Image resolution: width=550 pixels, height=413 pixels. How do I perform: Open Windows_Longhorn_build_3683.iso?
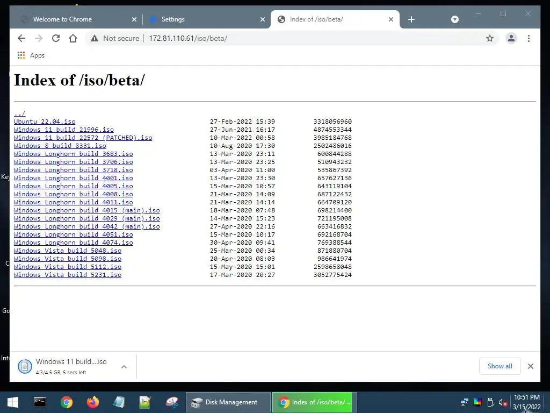[x=73, y=154]
